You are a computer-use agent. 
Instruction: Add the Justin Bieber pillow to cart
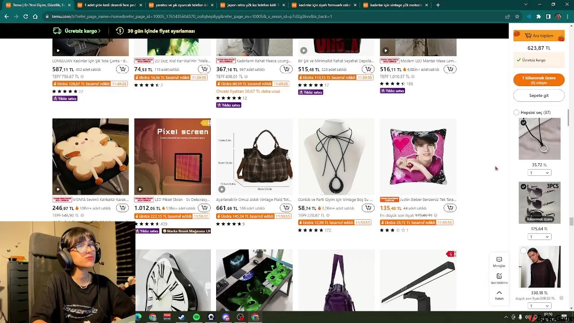click(449, 208)
